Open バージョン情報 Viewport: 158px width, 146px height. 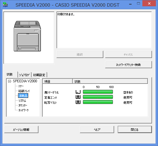(21, 129)
